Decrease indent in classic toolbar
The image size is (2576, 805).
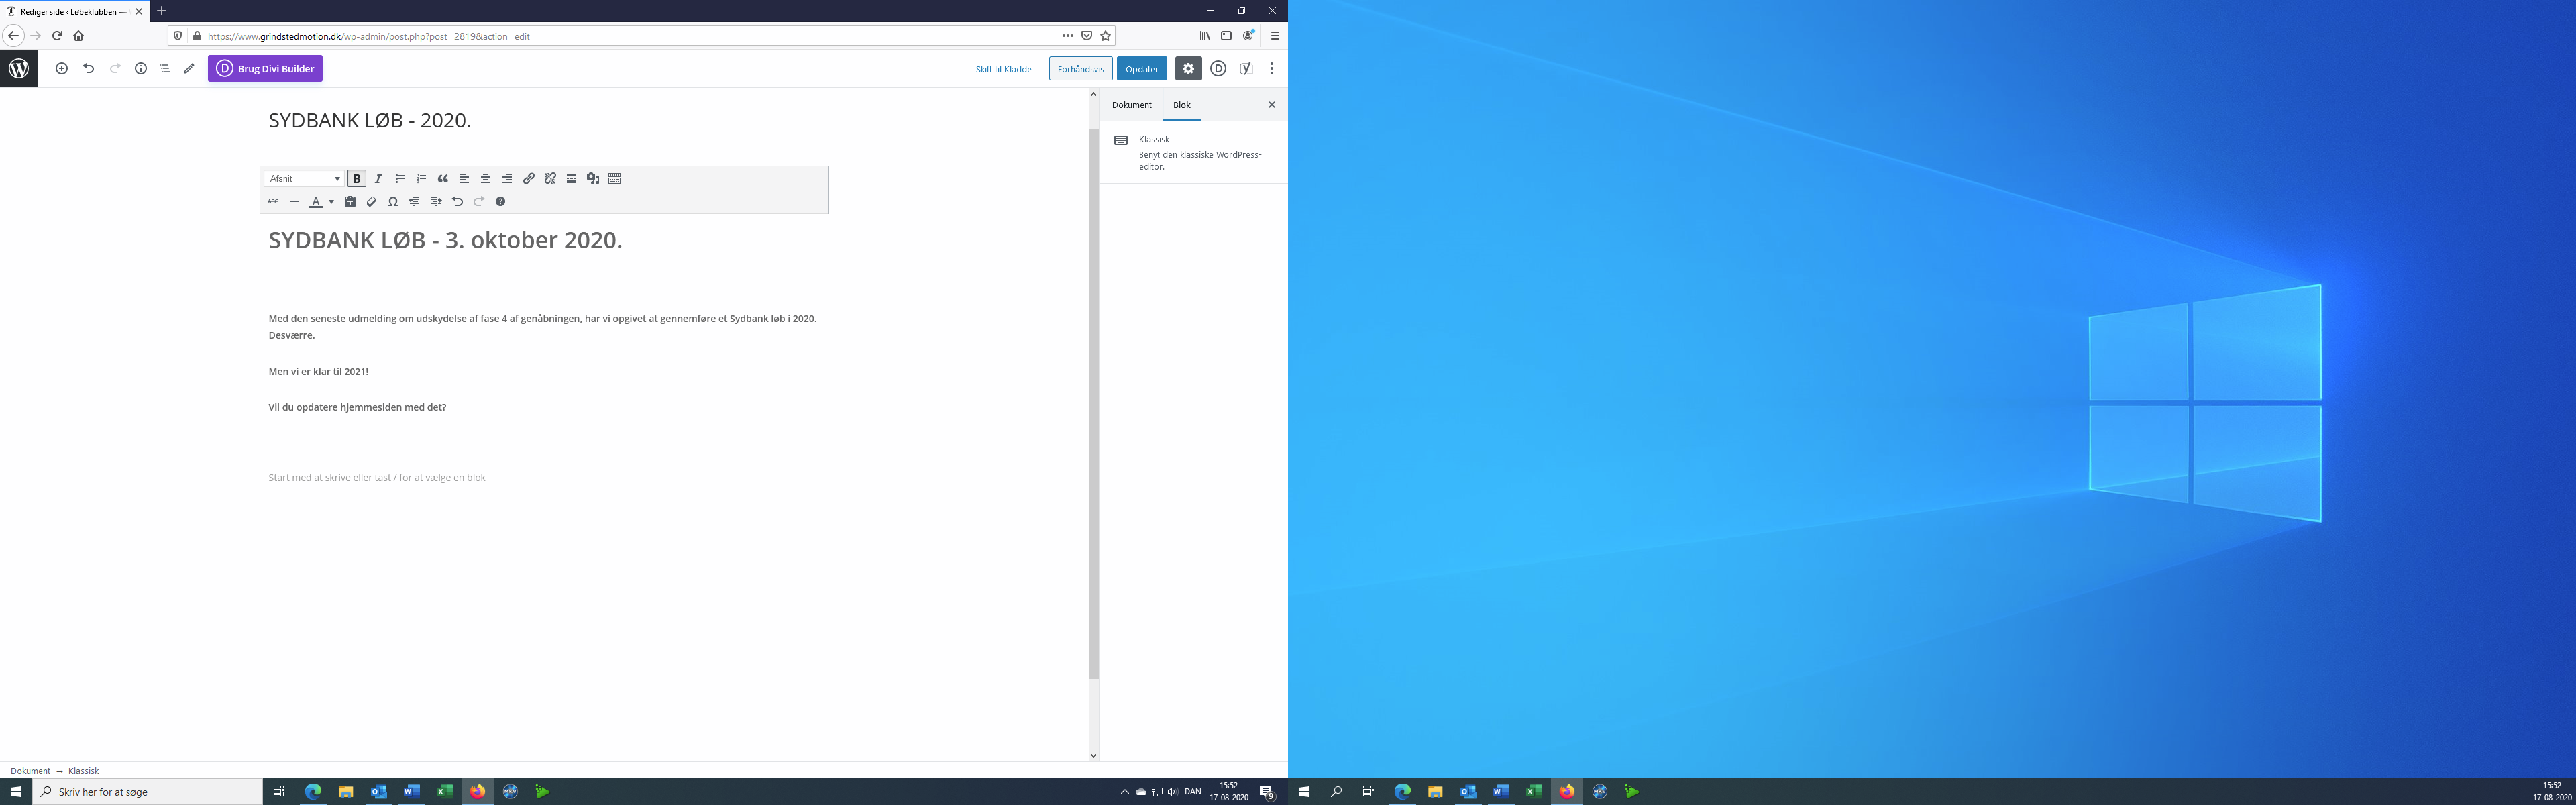(414, 202)
